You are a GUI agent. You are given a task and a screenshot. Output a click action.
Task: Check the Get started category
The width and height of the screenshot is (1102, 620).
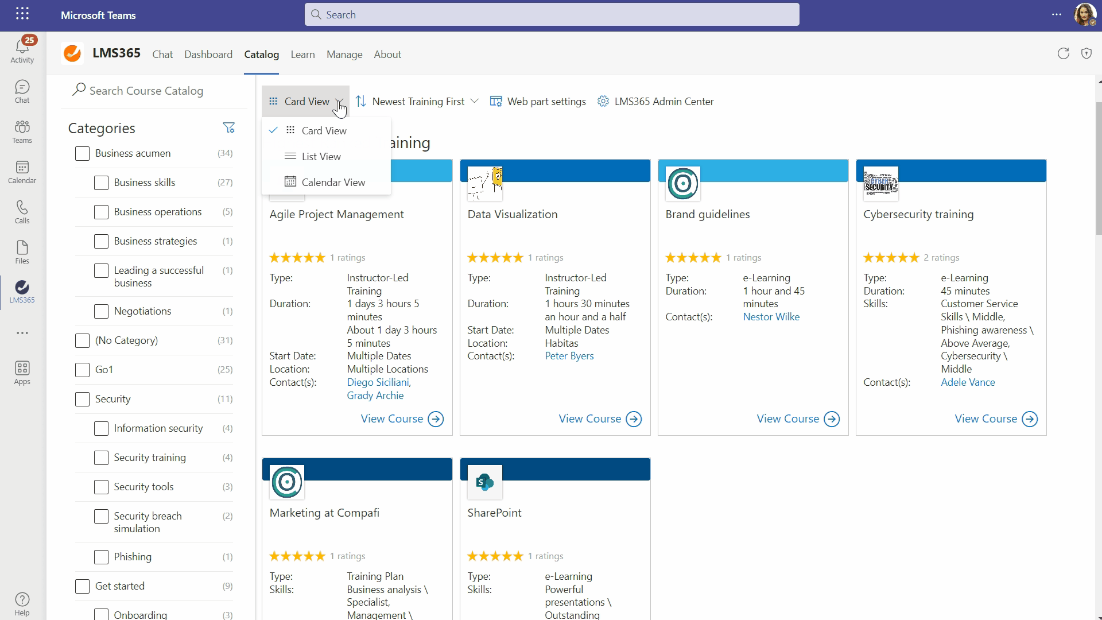click(82, 586)
